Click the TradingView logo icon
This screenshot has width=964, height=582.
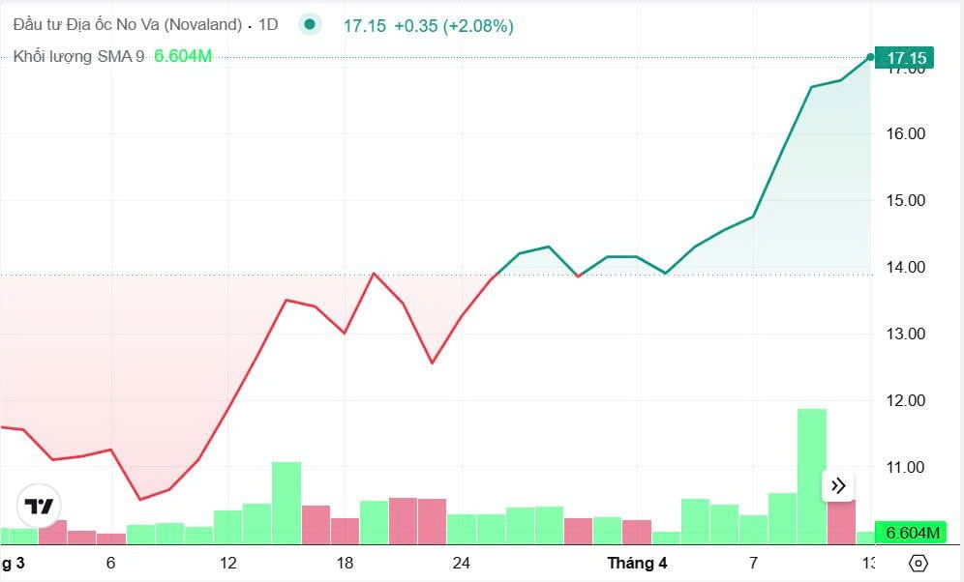point(40,506)
